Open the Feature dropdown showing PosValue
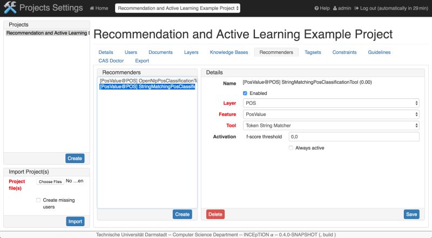Image resolution: width=432 pixels, height=238 pixels. point(331,114)
